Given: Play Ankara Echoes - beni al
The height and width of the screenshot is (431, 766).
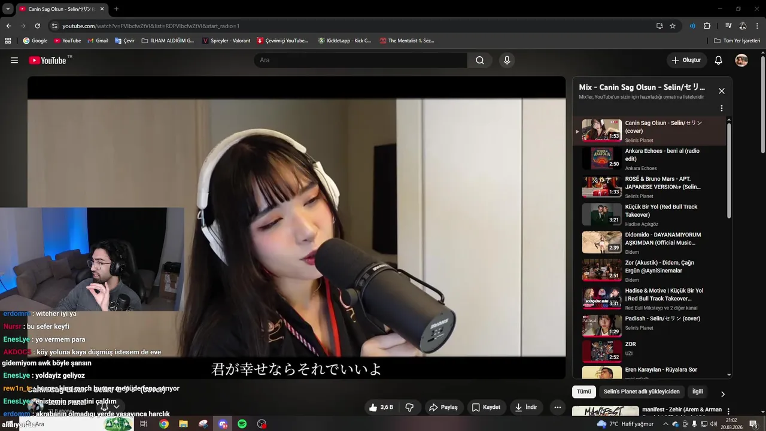Looking at the screenshot, I should (649, 159).
